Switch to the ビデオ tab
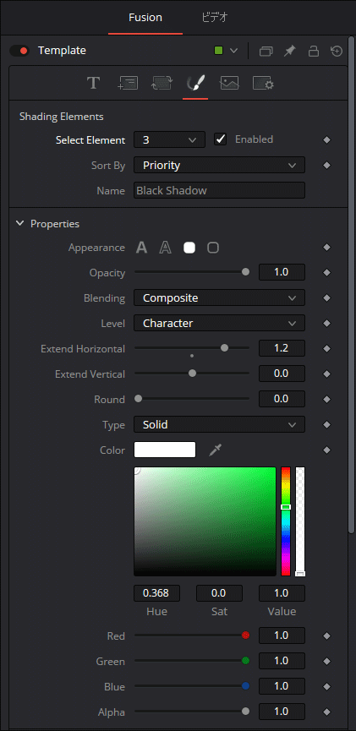Viewport: 356px width, 731px height. tap(215, 18)
